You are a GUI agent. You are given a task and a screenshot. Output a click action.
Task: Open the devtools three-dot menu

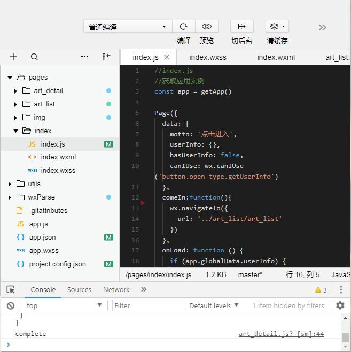(x=341, y=289)
